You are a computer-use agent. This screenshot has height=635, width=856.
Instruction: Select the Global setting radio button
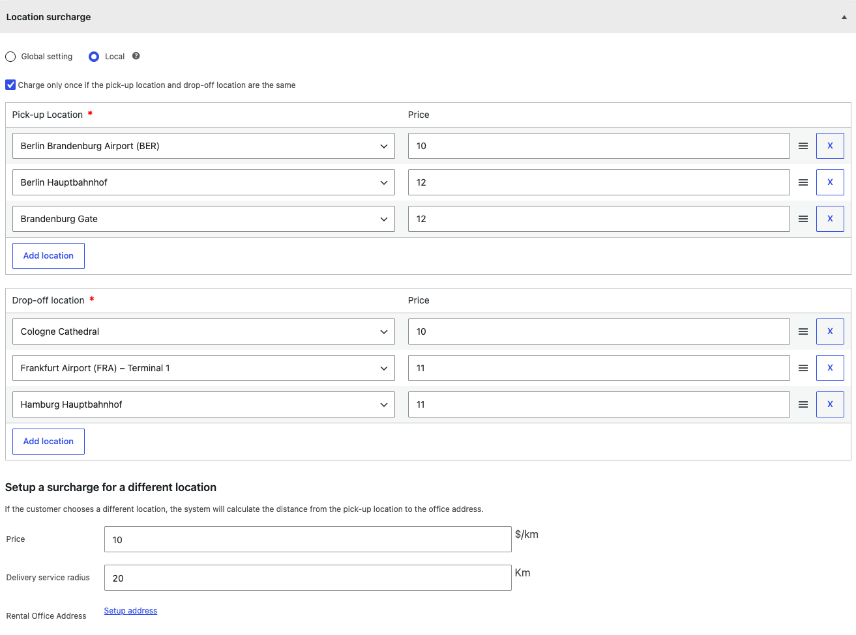(10, 57)
